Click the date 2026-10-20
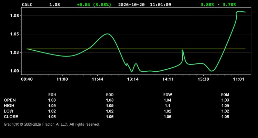 point(131,4)
